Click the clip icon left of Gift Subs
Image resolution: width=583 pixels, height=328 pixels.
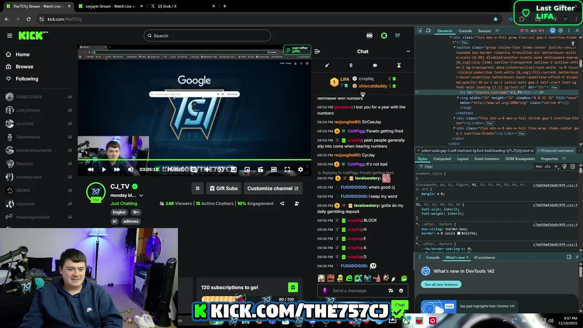click(198, 188)
